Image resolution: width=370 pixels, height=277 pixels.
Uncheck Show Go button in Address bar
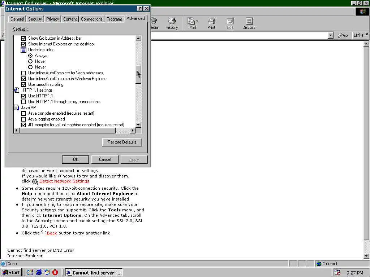(x=23, y=38)
